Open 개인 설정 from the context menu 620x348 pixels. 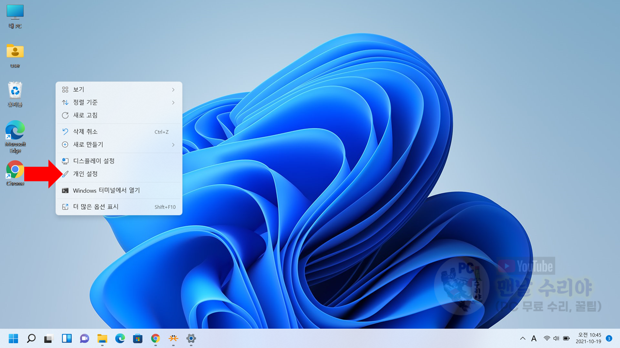click(119, 174)
